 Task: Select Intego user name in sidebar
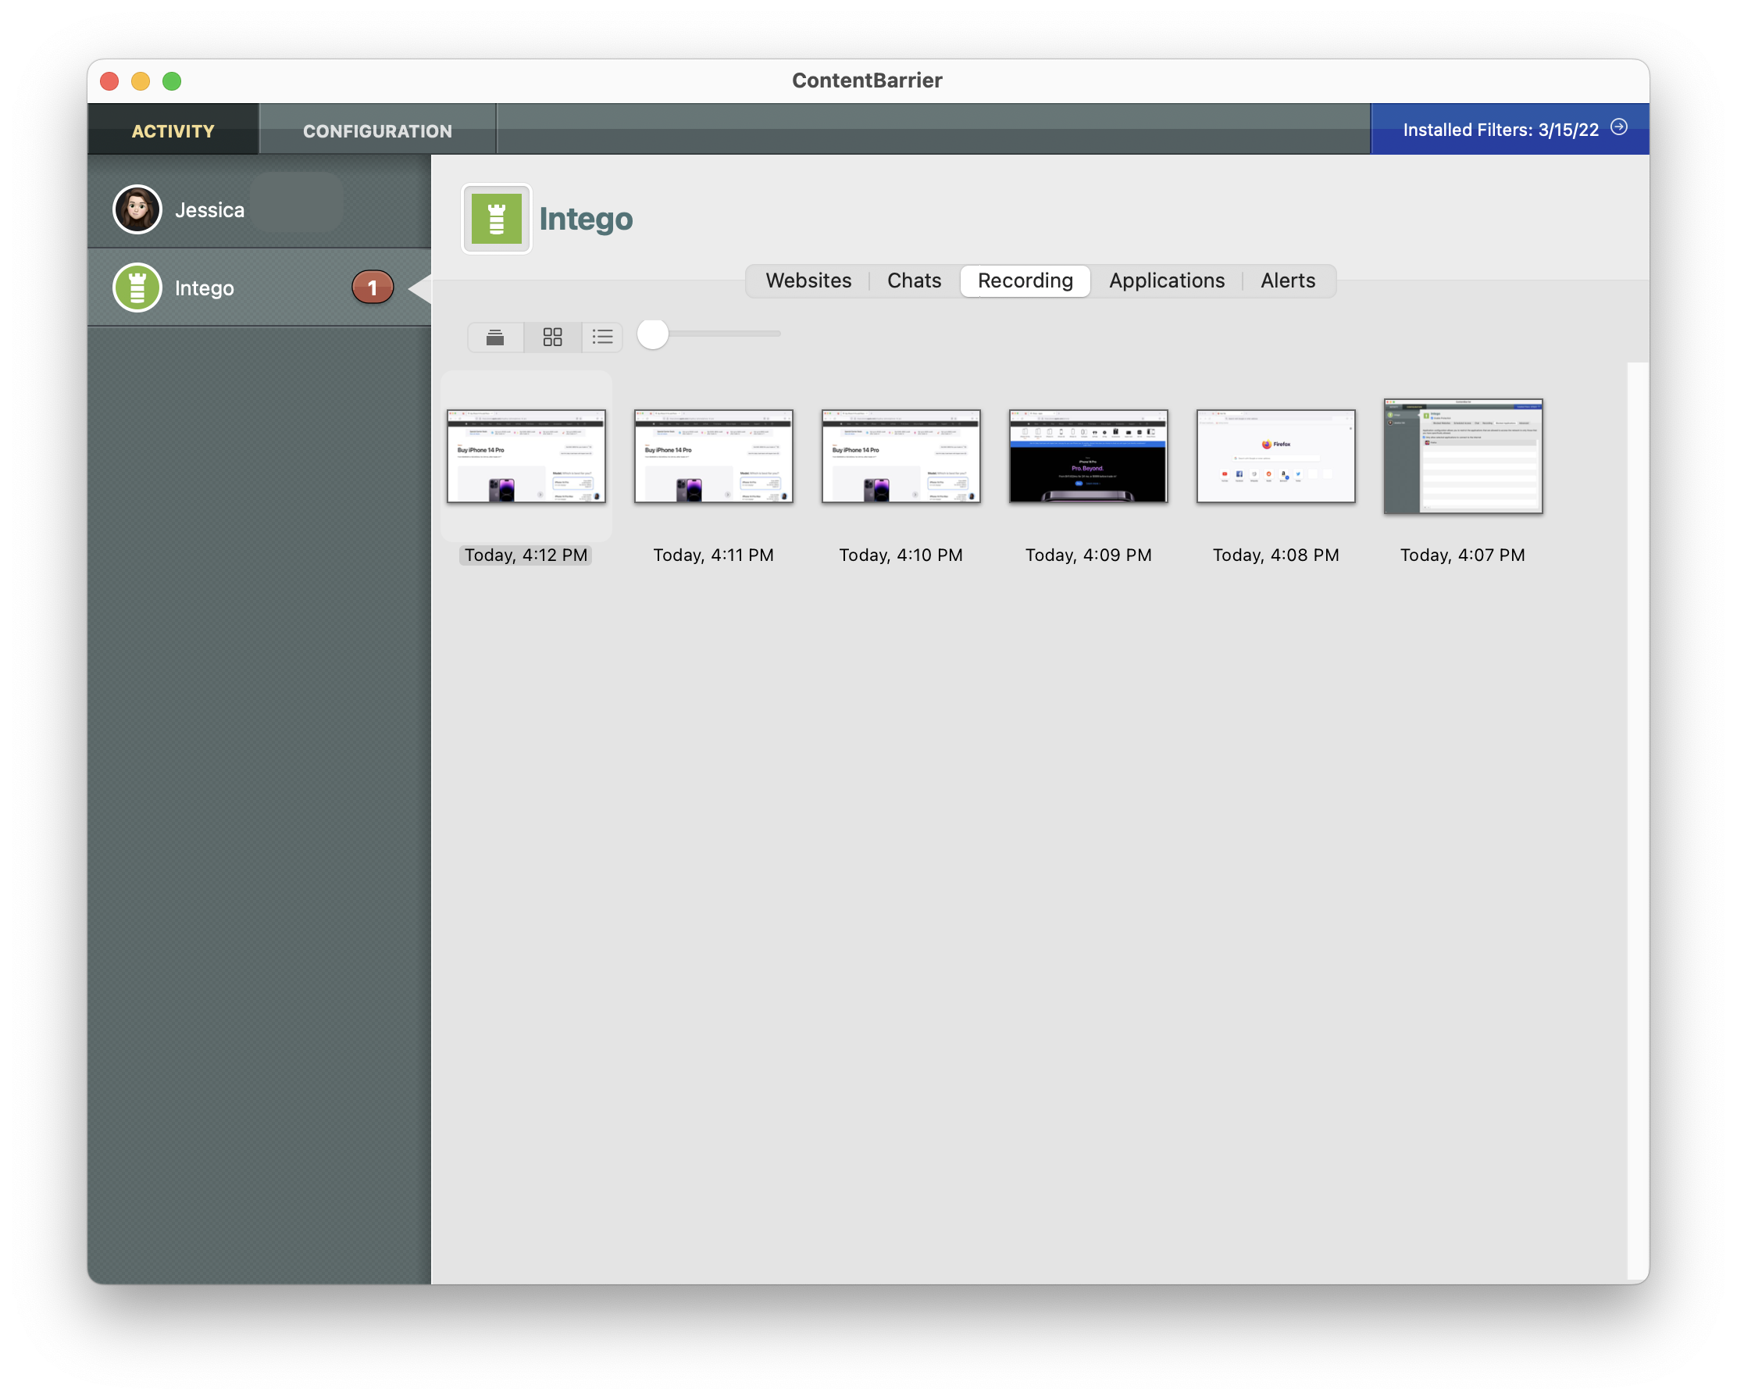click(x=204, y=288)
